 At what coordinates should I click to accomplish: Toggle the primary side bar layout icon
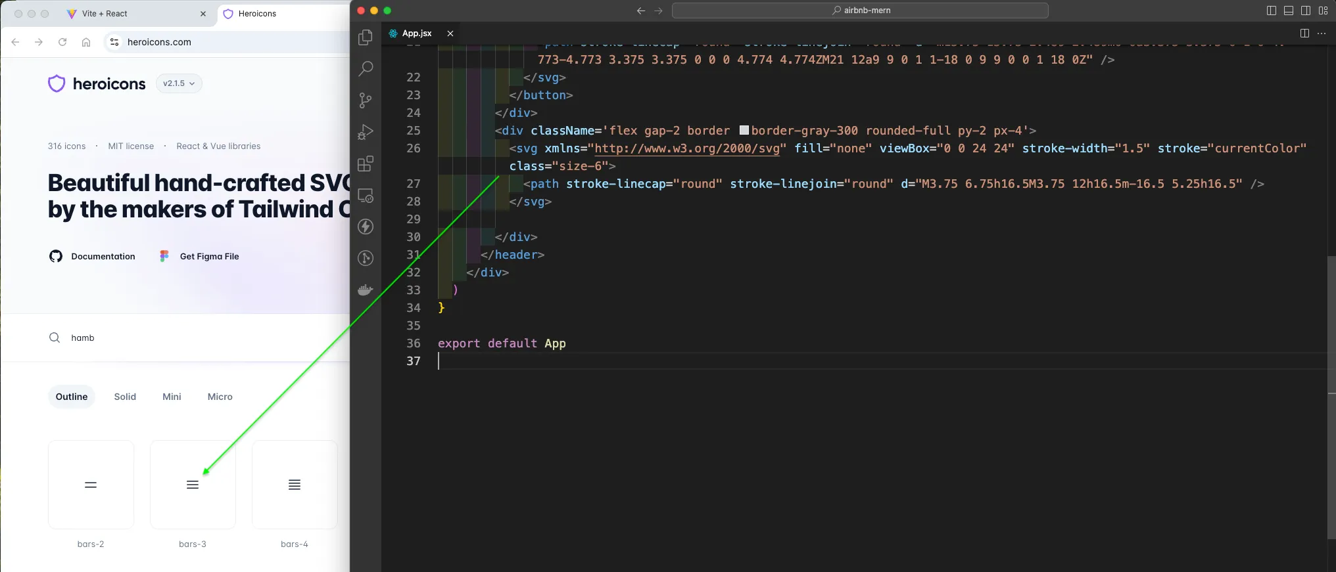point(1272,11)
